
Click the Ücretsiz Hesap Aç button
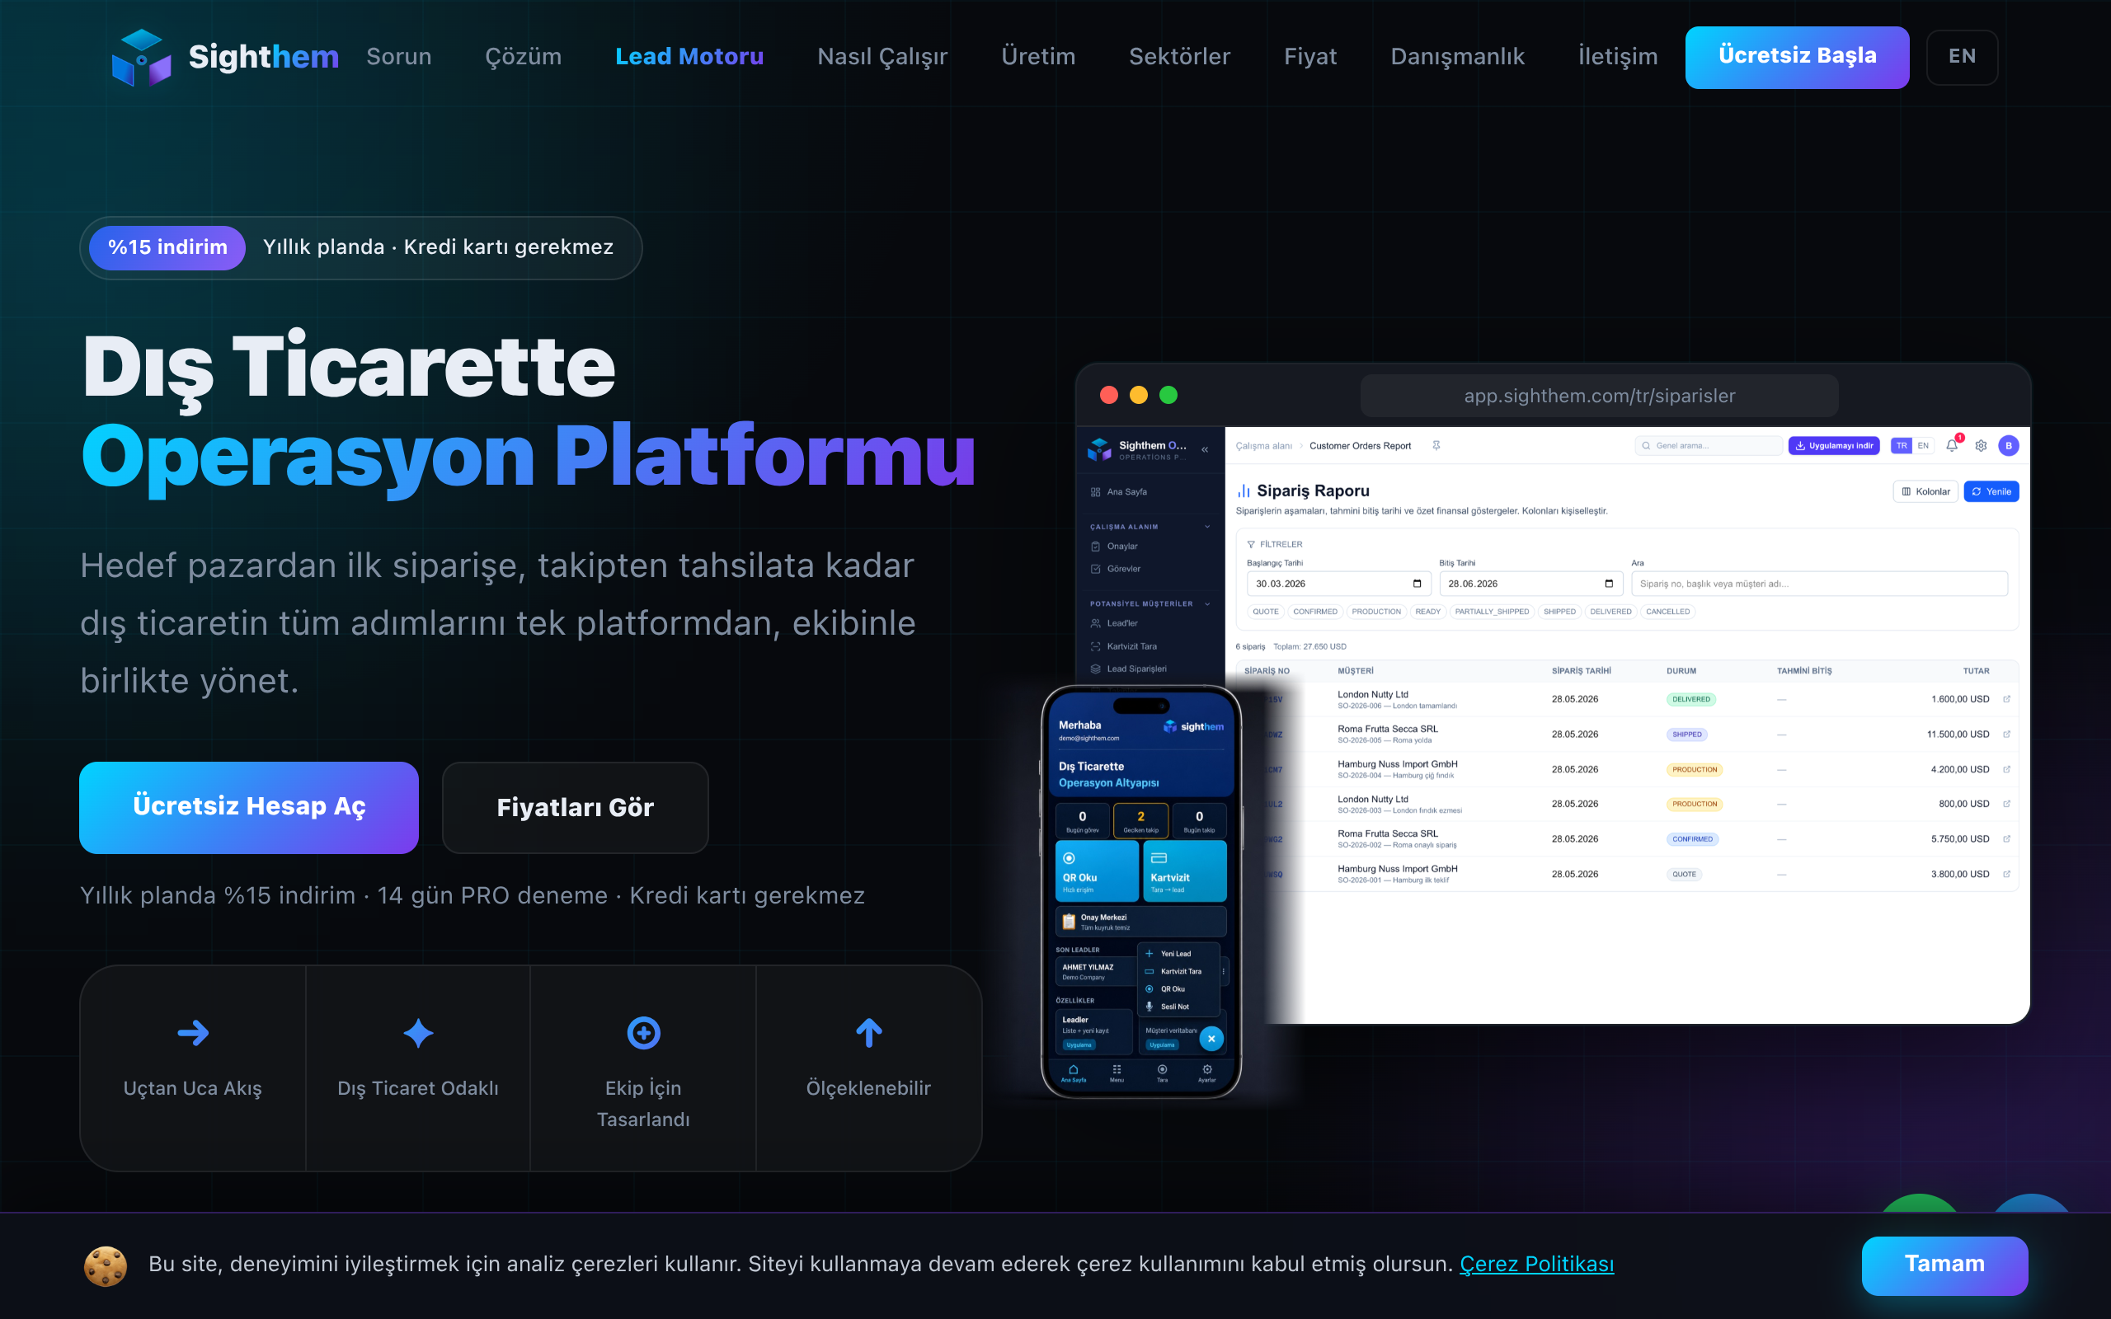[248, 807]
